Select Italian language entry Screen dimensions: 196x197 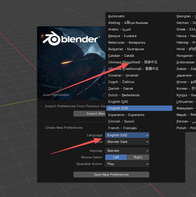(186, 69)
